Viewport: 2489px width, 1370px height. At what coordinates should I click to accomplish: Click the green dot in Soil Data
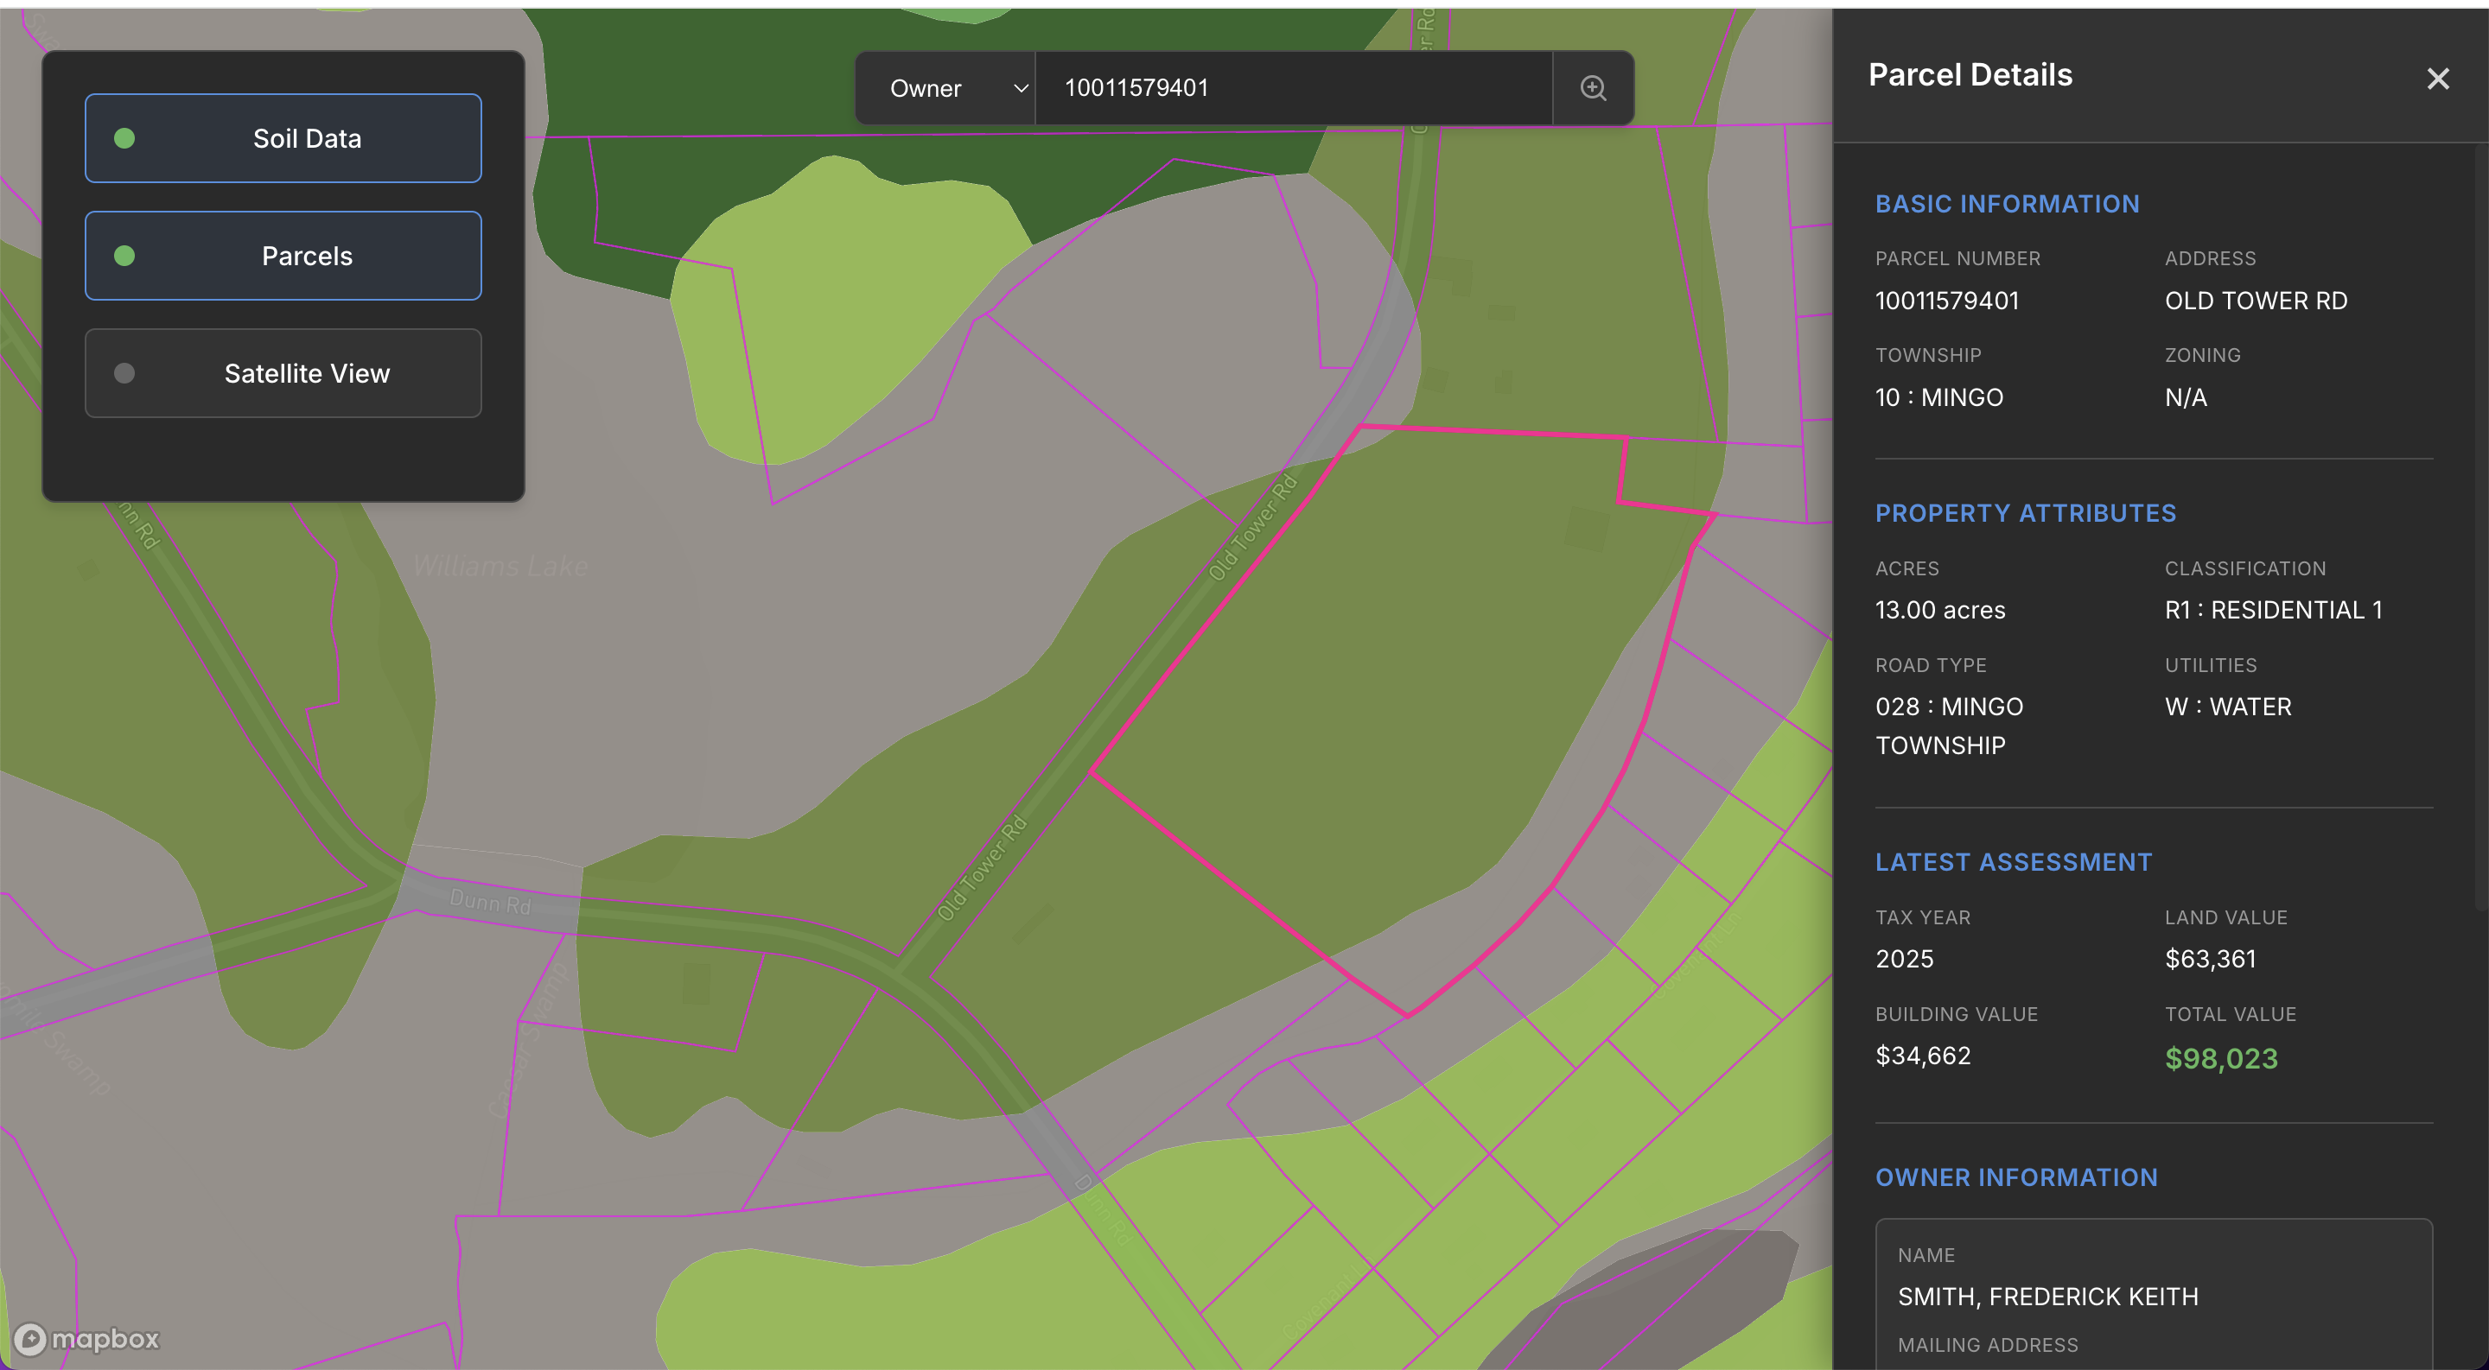coord(124,138)
